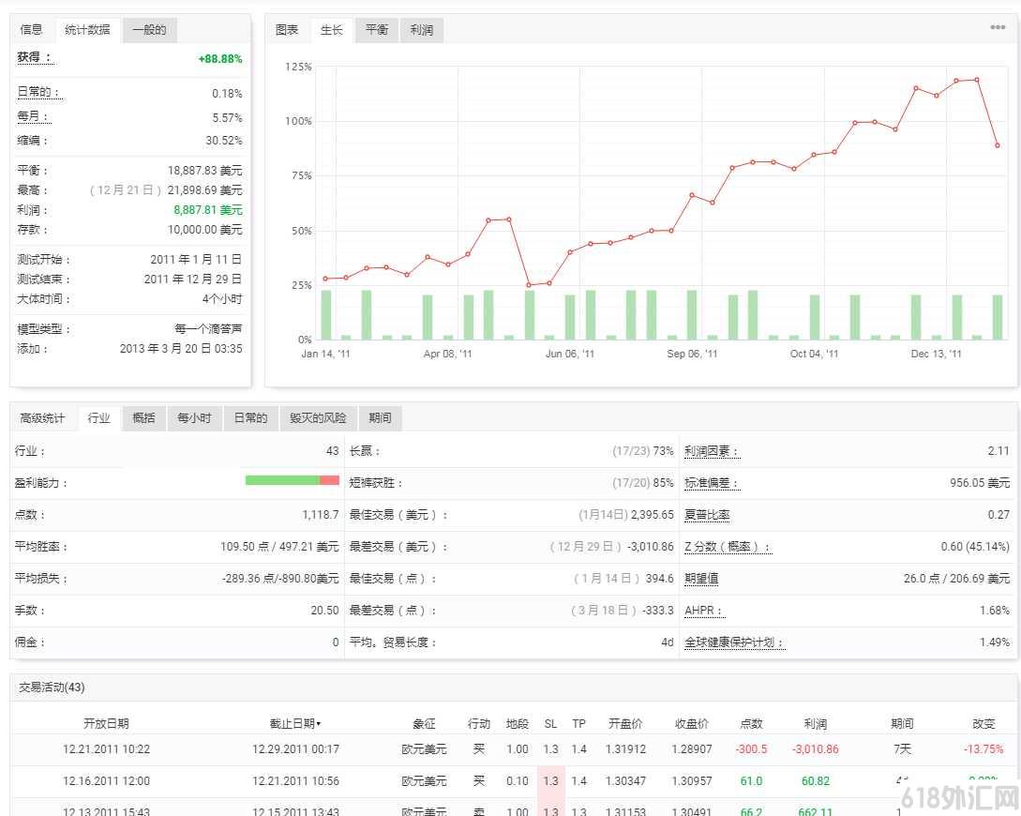Sort table by 改变 column header
This screenshot has width=1021, height=816.
point(983,723)
